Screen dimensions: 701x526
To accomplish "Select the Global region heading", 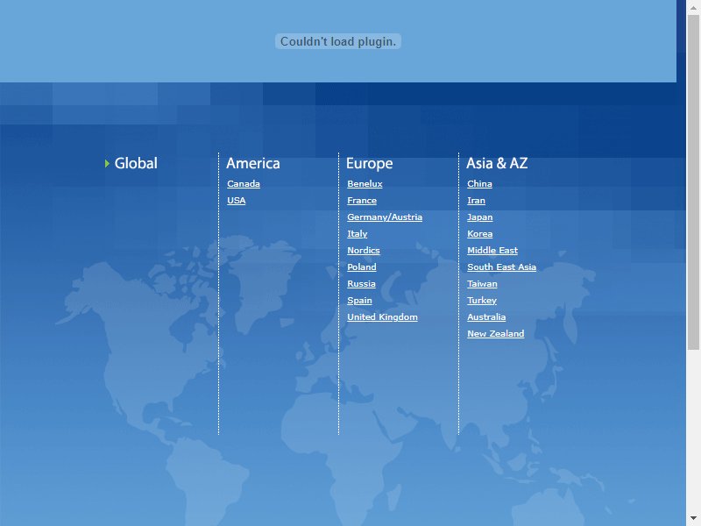I will pyautogui.click(x=136, y=163).
